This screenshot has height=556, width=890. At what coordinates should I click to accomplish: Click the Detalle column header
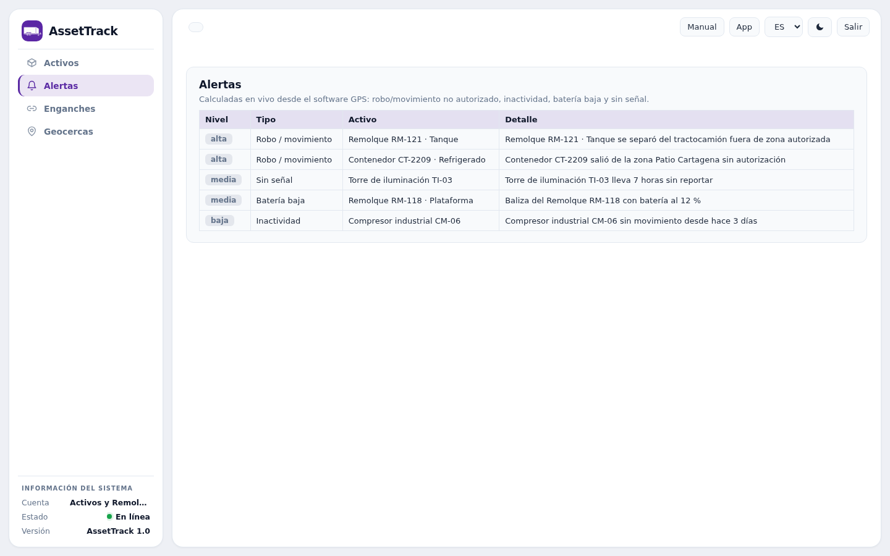677,120
